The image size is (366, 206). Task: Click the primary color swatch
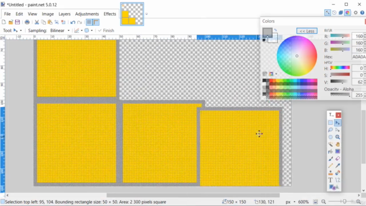[267, 33]
